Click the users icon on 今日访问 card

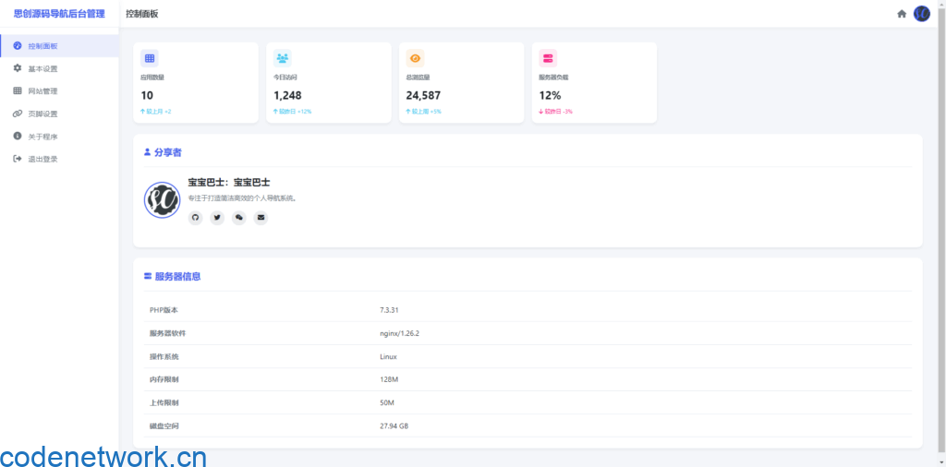tap(282, 58)
